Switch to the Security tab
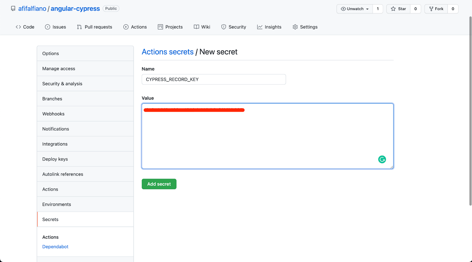 [234, 27]
